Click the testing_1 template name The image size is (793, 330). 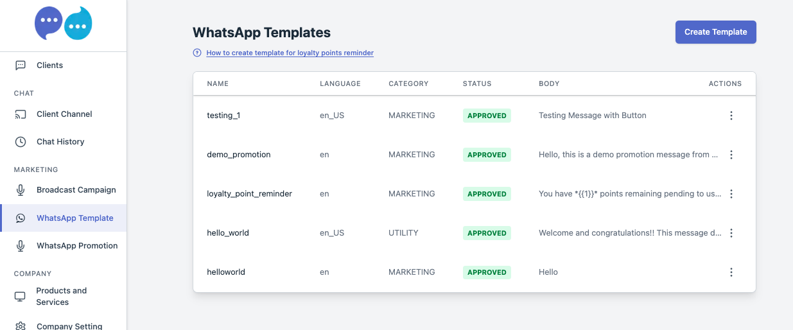coord(223,116)
